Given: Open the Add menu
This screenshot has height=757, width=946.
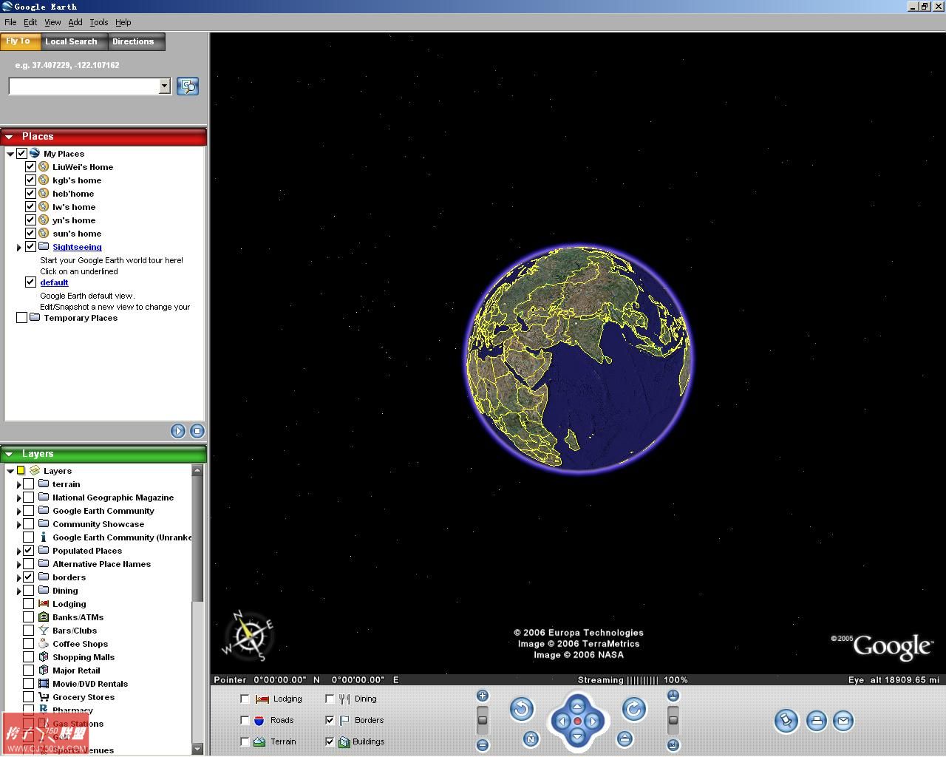Looking at the screenshot, I should click(x=75, y=22).
